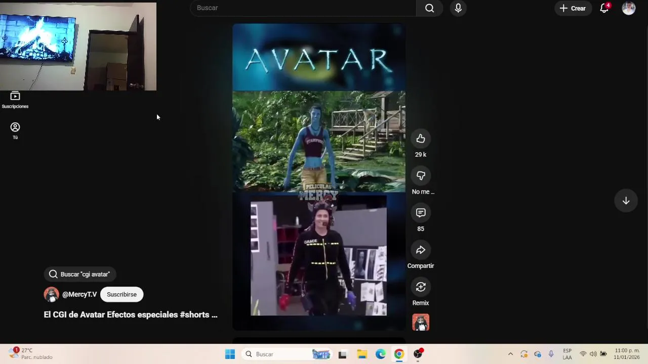The height and width of the screenshot is (364, 648).
Task: Open the weather widget 27°C
Action: (x=31, y=353)
